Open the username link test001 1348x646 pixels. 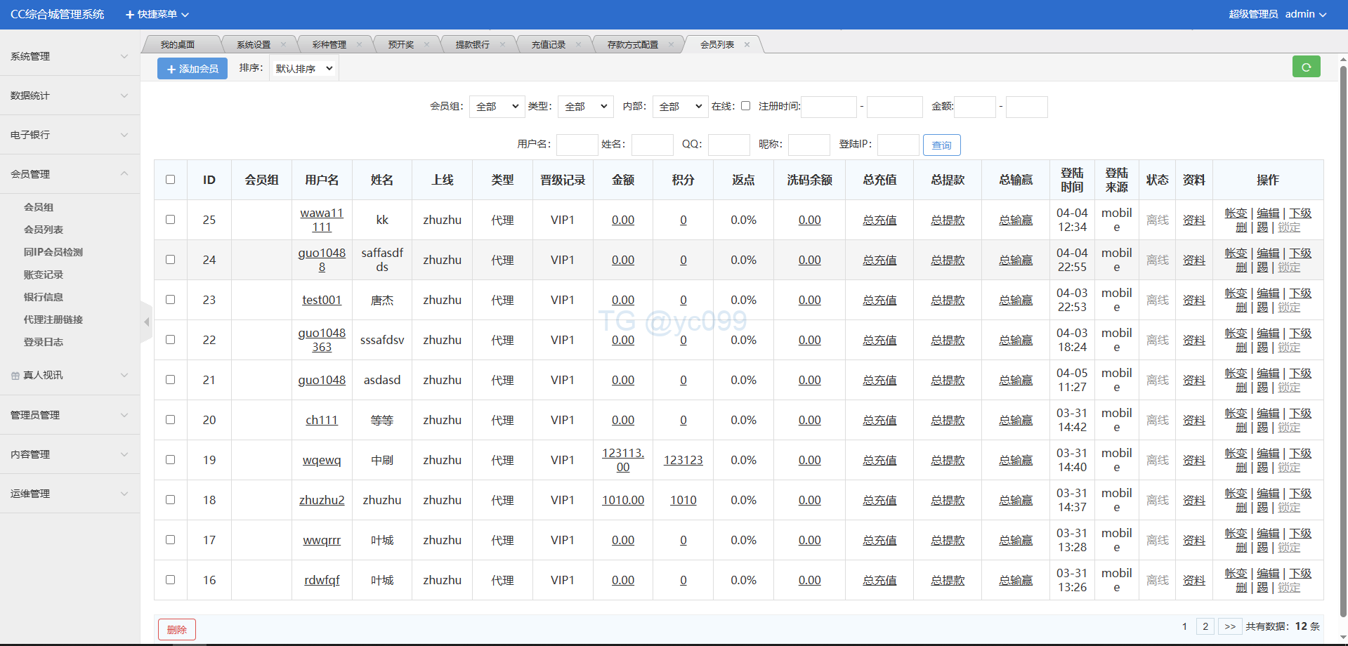(322, 300)
